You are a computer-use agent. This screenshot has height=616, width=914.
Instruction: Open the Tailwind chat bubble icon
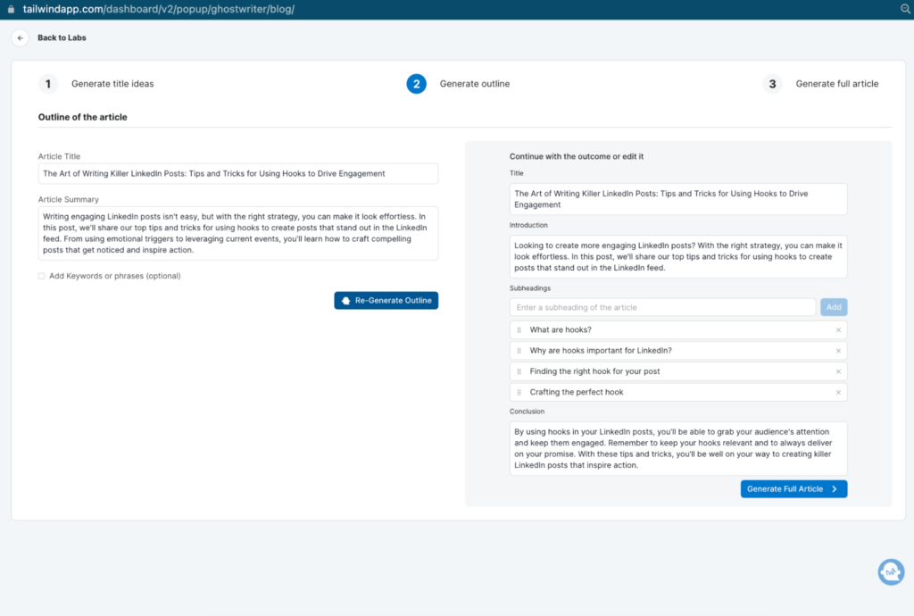click(890, 571)
